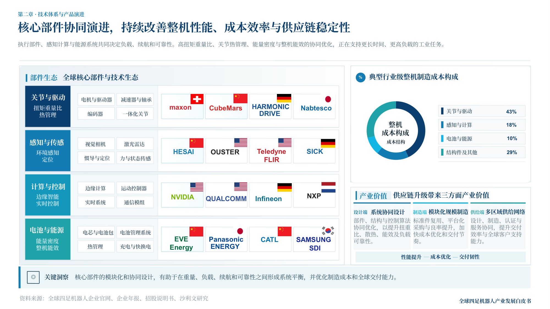Click the US flag on Teledyne FLIR card
This screenshot has height=309, width=550.
(285, 143)
